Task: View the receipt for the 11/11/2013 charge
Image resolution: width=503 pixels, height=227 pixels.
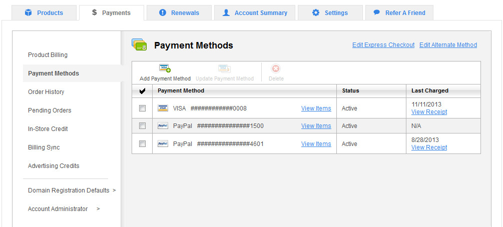Action: click(429, 112)
